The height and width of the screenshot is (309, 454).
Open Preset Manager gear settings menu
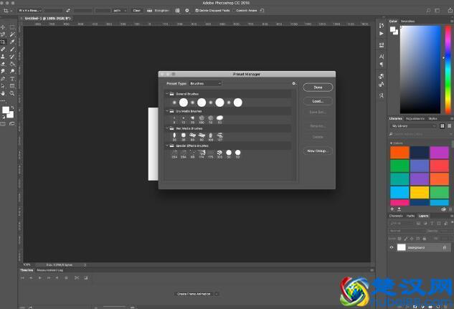[294, 83]
